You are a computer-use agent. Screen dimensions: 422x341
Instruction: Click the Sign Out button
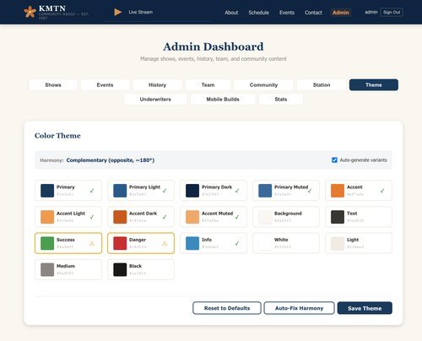coord(392,12)
